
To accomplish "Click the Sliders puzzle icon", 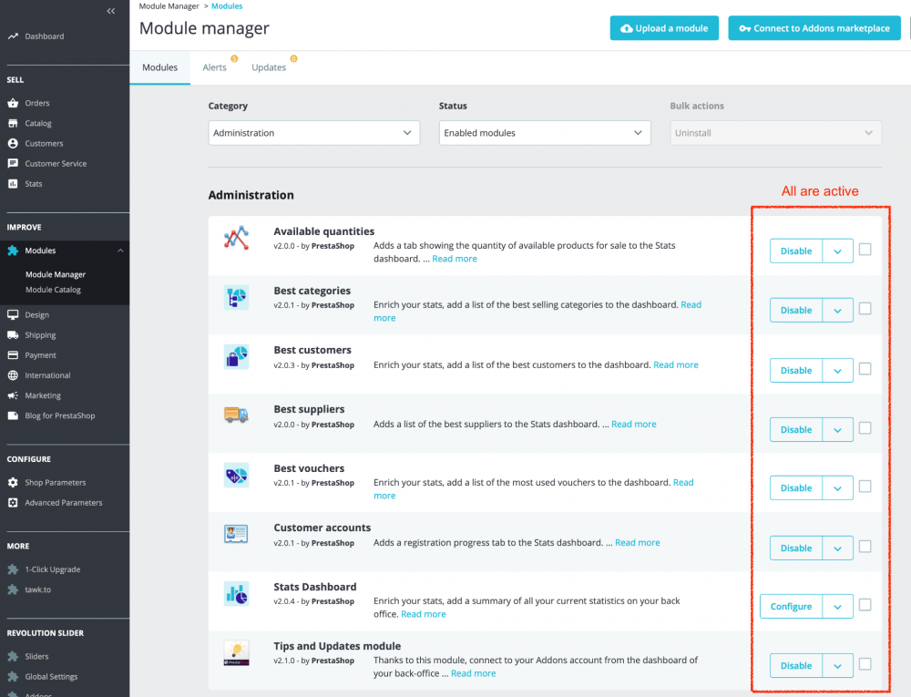I will 13,656.
